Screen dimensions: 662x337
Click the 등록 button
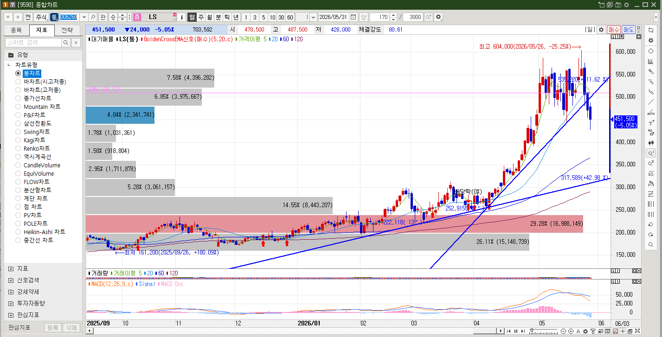tap(53, 328)
